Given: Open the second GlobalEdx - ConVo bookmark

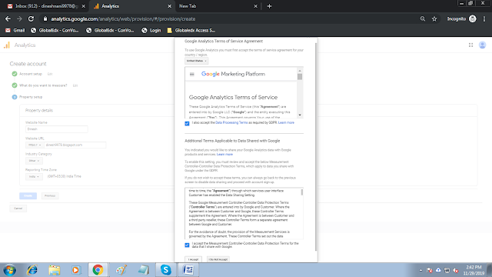Looking at the screenshot, I should point(110,30).
